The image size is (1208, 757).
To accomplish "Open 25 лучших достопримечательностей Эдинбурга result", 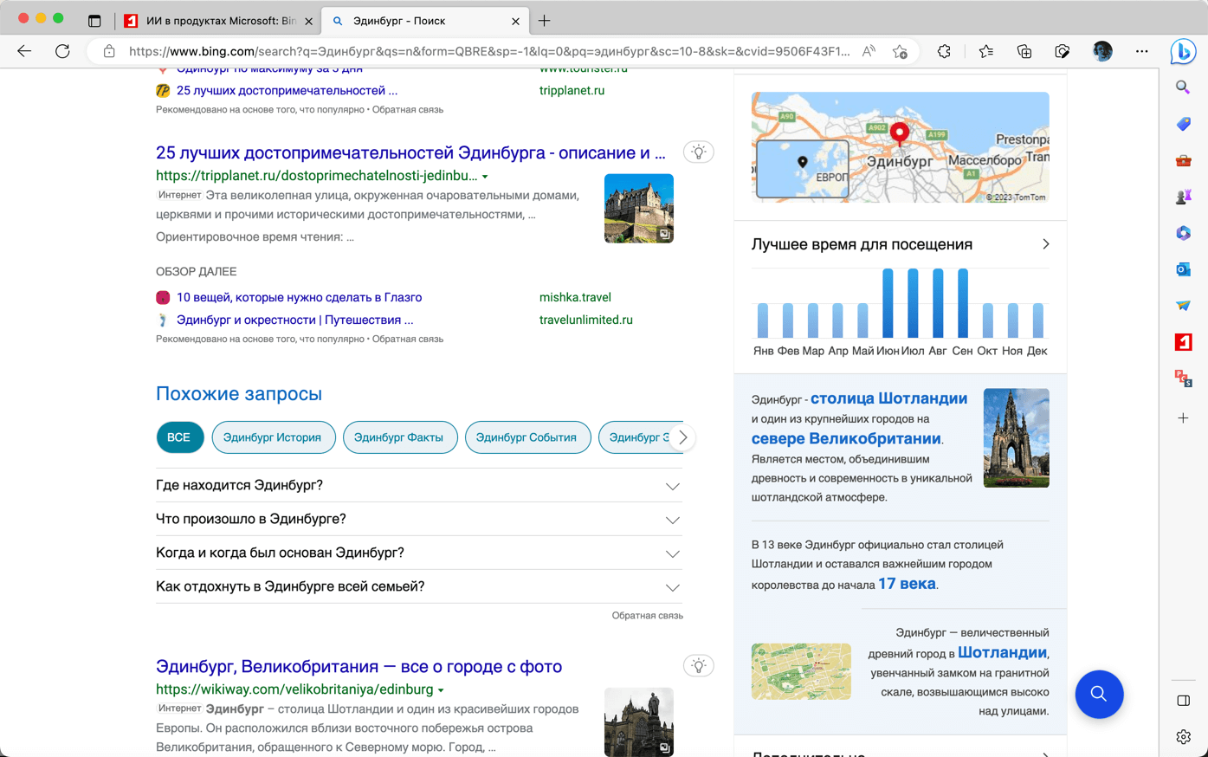I will point(410,153).
